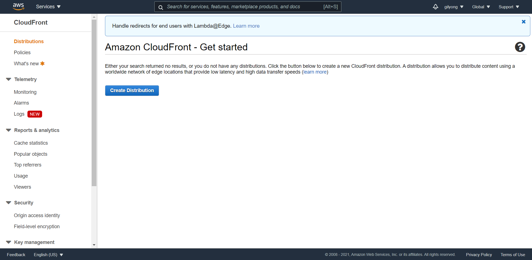Open the Viewers report
The height and width of the screenshot is (260, 532).
(22, 187)
